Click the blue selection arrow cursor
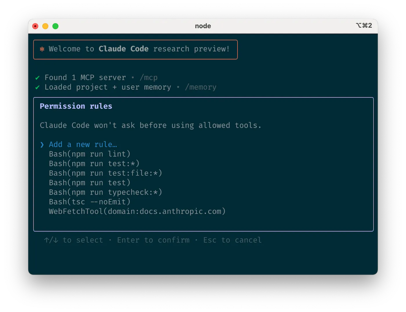The image size is (406, 312). pos(42,145)
